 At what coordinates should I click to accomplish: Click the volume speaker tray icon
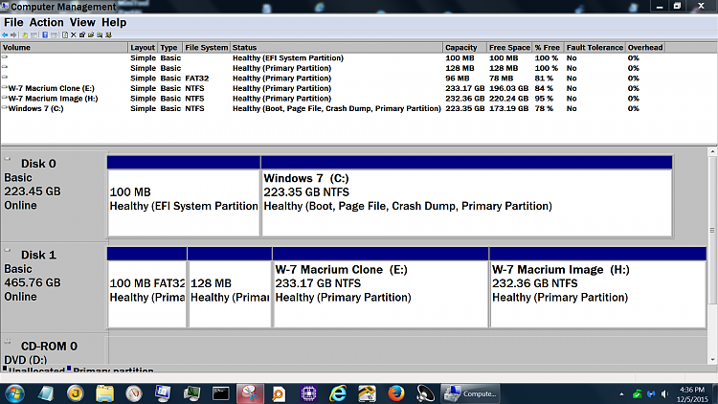point(665,393)
